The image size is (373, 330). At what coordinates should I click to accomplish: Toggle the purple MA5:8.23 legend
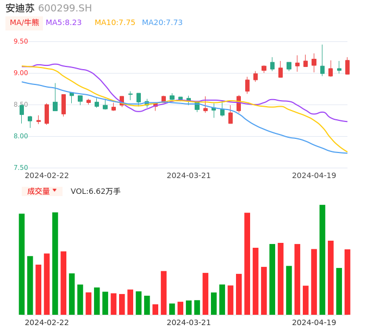[x=64, y=23]
